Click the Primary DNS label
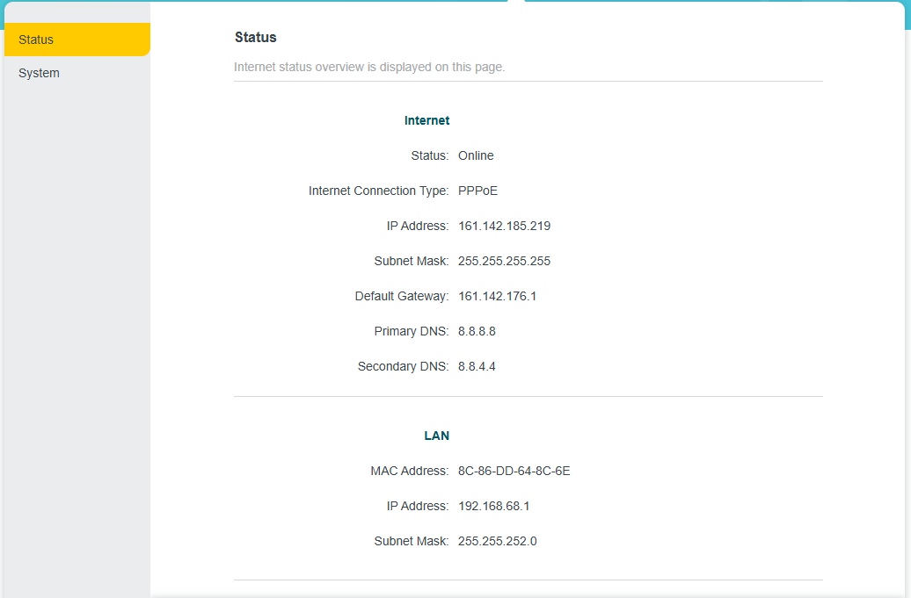Image resolution: width=911 pixels, height=598 pixels. (412, 331)
